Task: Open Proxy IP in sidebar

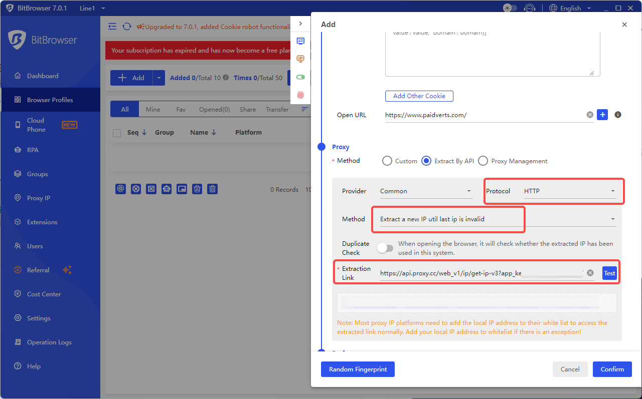Action: (x=50, y=198)
